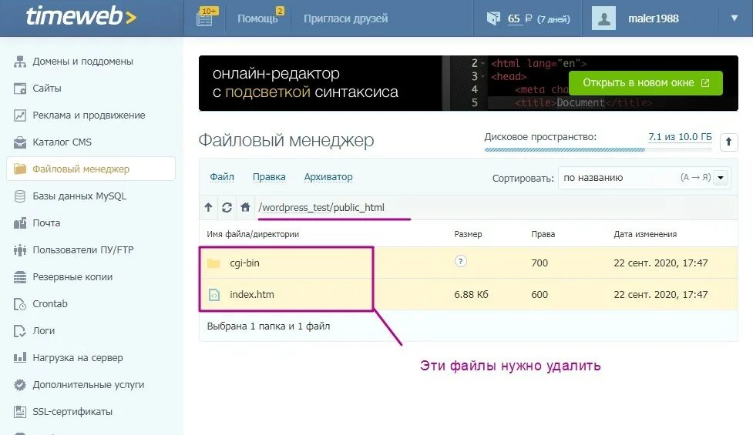The image size is (753, 435).
Task: Click the Нагрузка на сервер chart icon
Action: coord(20,358)
